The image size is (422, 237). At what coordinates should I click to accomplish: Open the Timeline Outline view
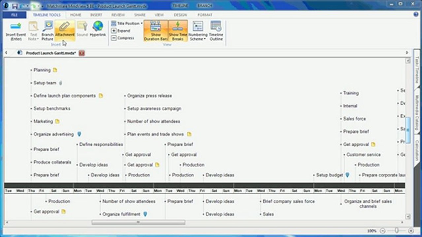(x=216, y=31)
